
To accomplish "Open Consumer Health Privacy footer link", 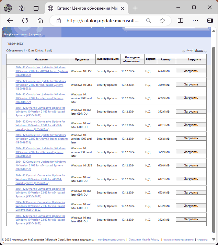I will tap(144, 240).
